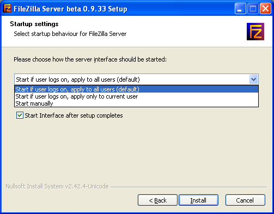
Task: Select the 'Start manually' option
Action: pyautogui.click(x=136, y=103)
